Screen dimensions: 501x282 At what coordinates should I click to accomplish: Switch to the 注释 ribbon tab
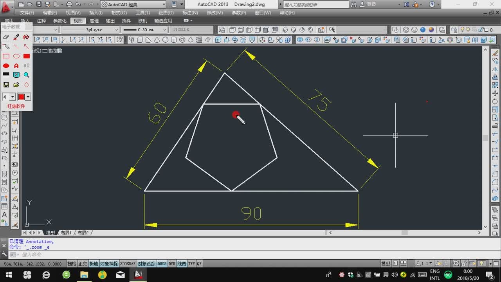(x=41, y=21)
